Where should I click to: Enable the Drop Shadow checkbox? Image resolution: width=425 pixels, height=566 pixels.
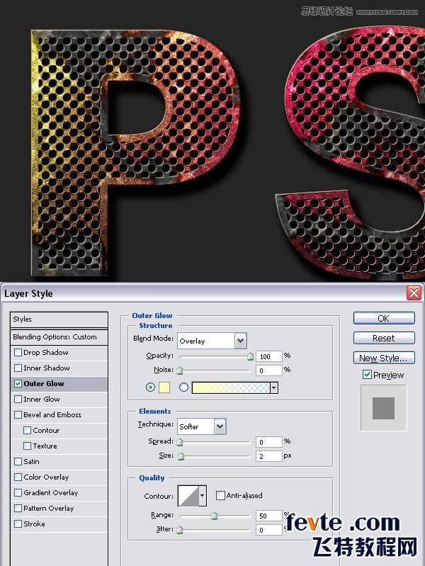18,352
